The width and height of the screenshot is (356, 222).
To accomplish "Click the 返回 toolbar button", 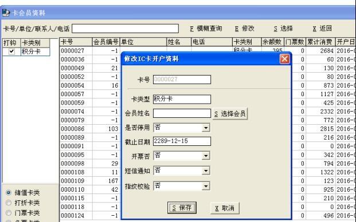I will tap(322, 29).
